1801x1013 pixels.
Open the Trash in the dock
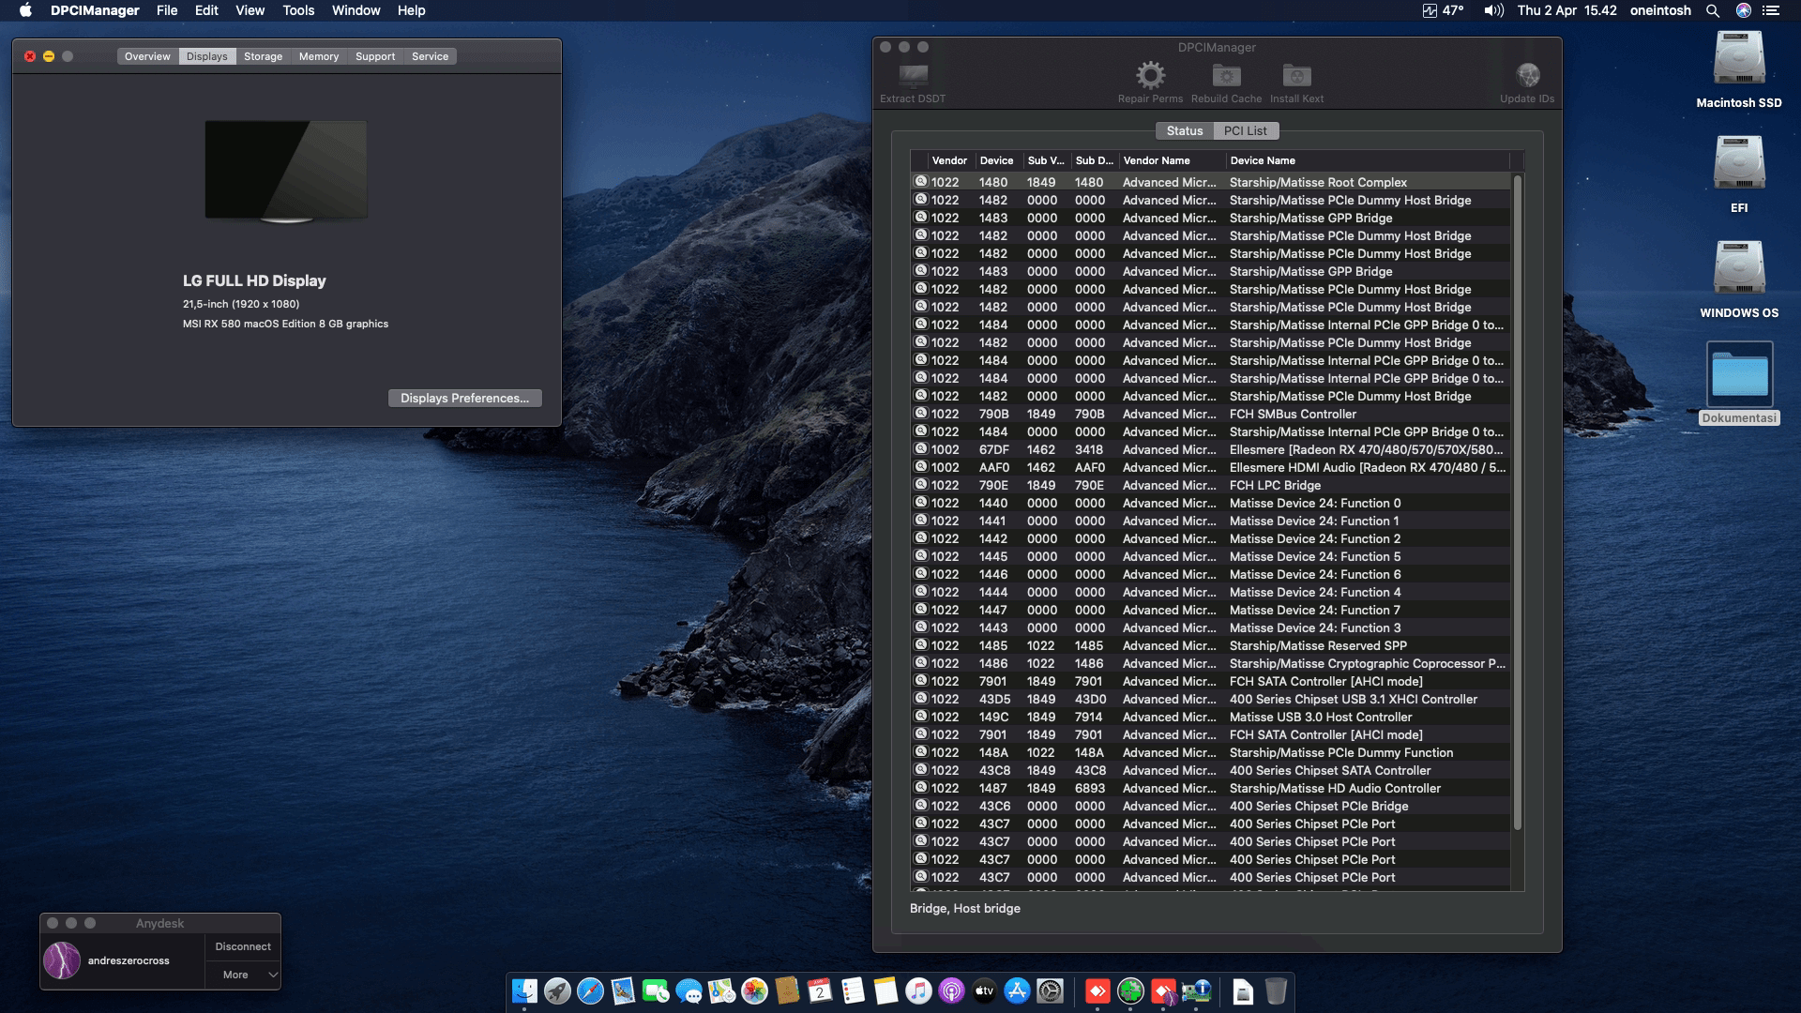pos(1276,990)
